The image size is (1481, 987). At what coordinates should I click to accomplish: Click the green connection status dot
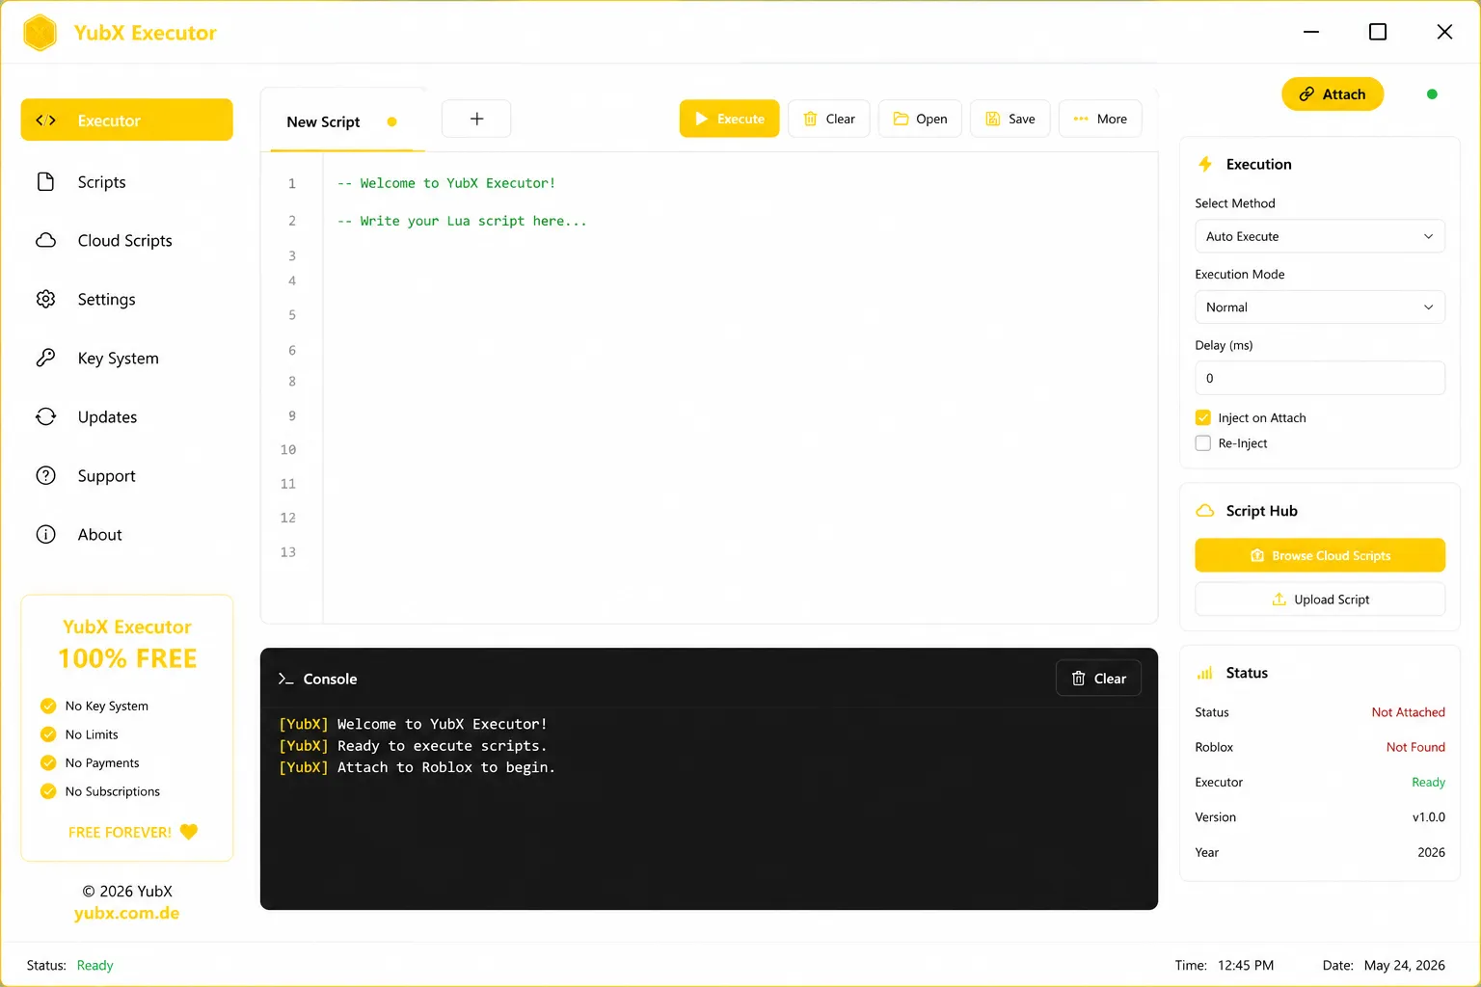click(x=1432, y=94)
